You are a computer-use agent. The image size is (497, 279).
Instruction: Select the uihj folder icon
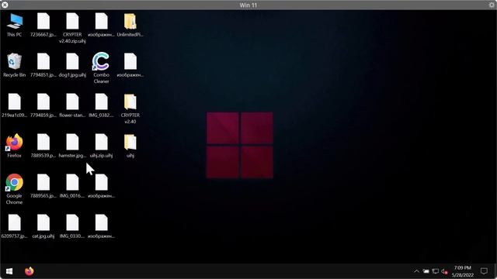[130, 146]
